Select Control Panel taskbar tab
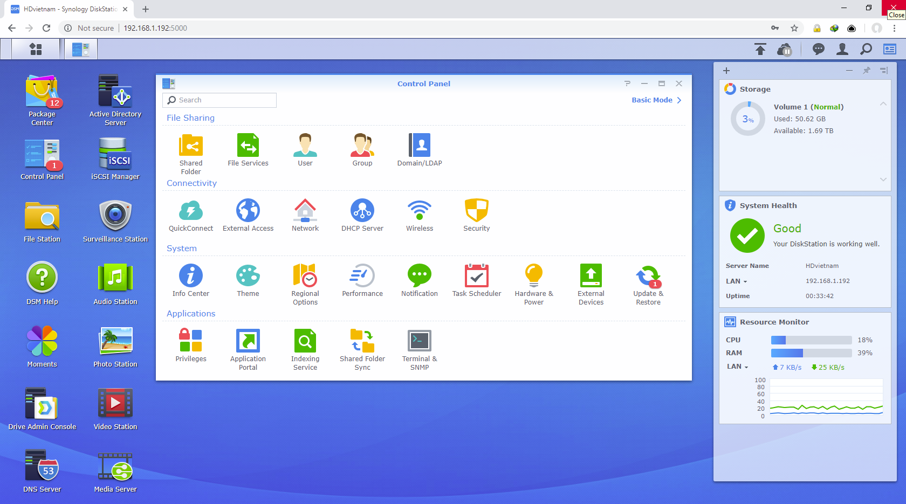The image size is (906, 504). (x=81, y=49)
